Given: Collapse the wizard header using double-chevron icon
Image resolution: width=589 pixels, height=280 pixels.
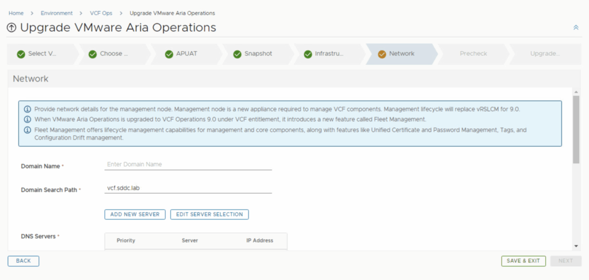Looking at the screenshot, I should 576,28.
